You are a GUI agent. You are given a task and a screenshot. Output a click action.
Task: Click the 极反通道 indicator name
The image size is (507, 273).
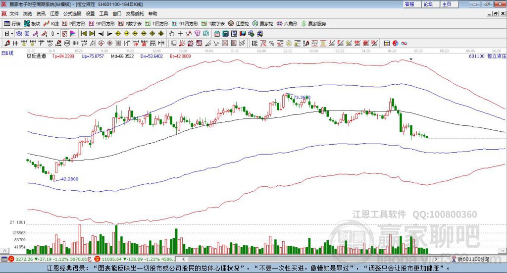[36, 56]
